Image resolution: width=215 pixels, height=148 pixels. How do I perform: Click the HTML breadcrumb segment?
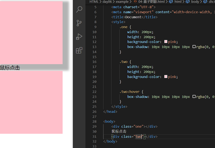click(x=94, y=2)
